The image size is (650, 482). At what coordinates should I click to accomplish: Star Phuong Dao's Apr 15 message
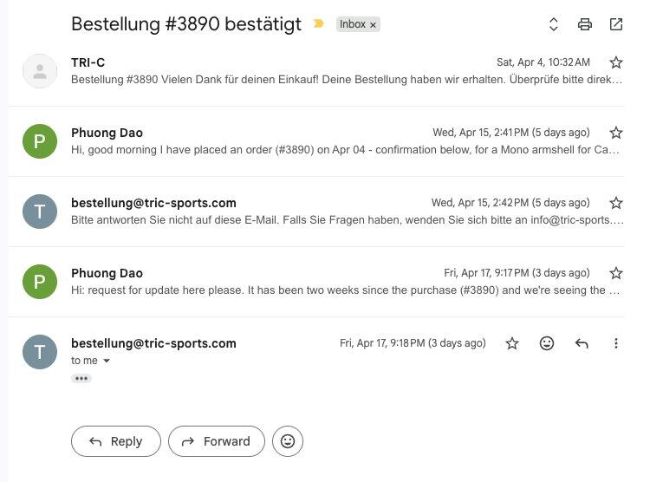616,133
